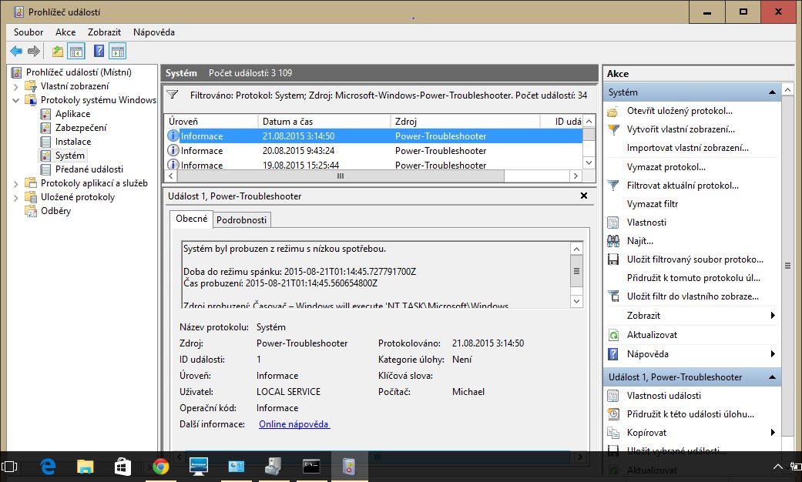The width and height of the screenshot is (802, 482).
Task: Select the Zabezpečení log in the tree
Action: 81,128
